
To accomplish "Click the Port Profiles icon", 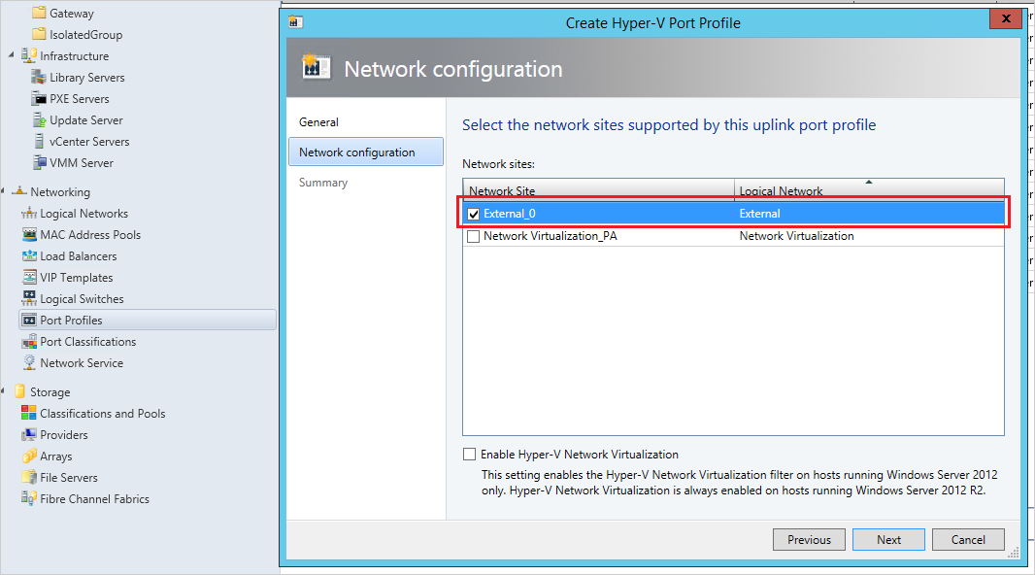I will tap(29, 321).
